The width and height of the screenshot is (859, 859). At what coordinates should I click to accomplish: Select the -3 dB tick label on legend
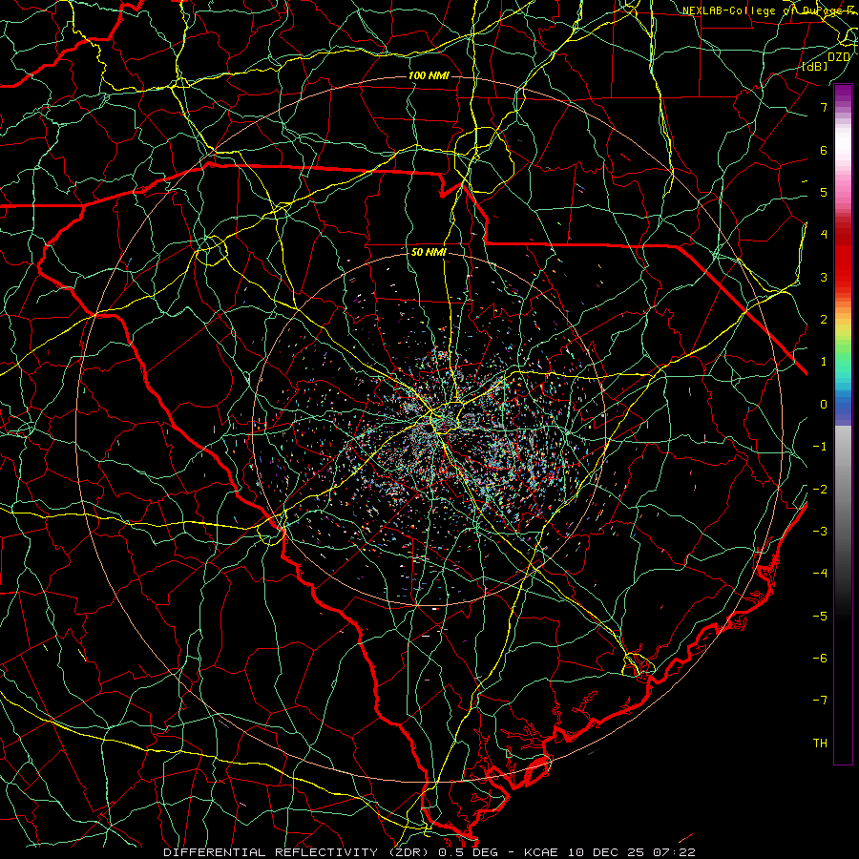pyautogui.click(x=820, y=531)
